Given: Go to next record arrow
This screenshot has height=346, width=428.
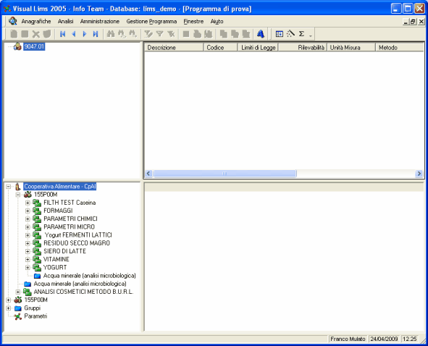Looking at the screenshot, I should (x=85, y=34).
